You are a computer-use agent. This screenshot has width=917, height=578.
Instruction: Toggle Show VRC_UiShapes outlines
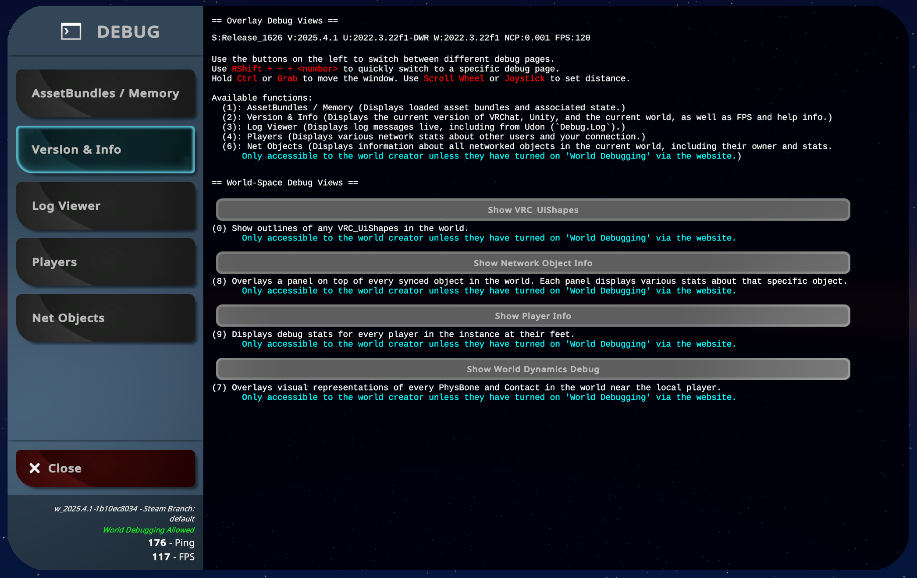click(x=533, y=210)
